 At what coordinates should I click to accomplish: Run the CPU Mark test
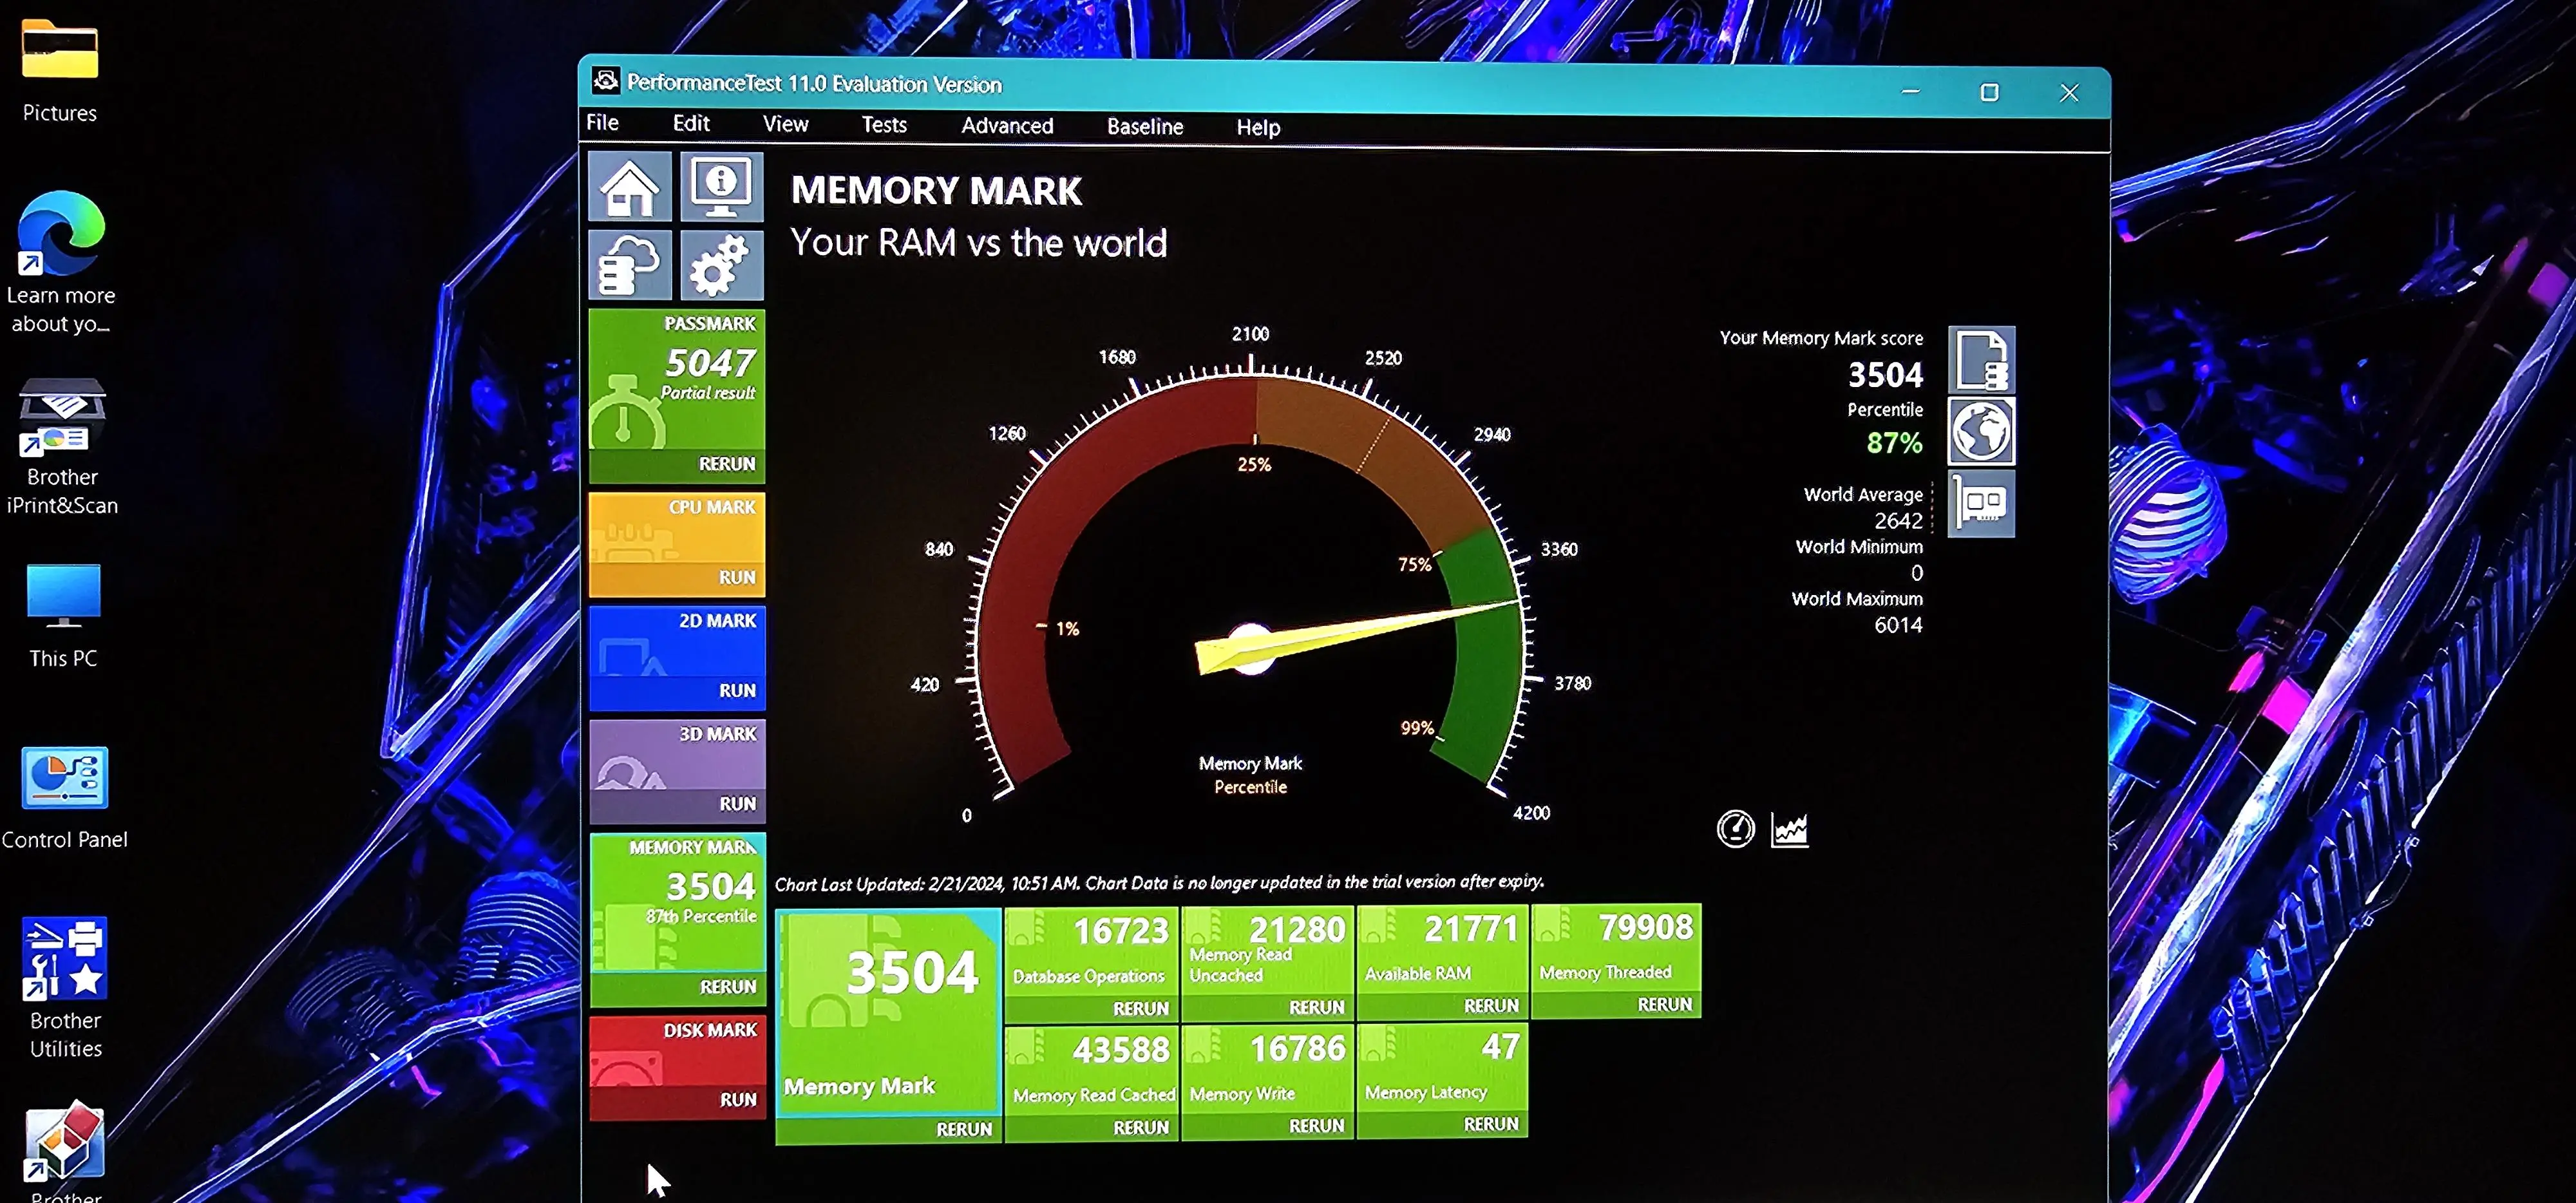pos(736,577)
